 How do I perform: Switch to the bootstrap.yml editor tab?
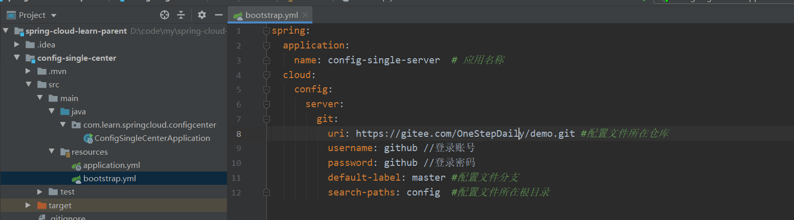tap(271, 15)
